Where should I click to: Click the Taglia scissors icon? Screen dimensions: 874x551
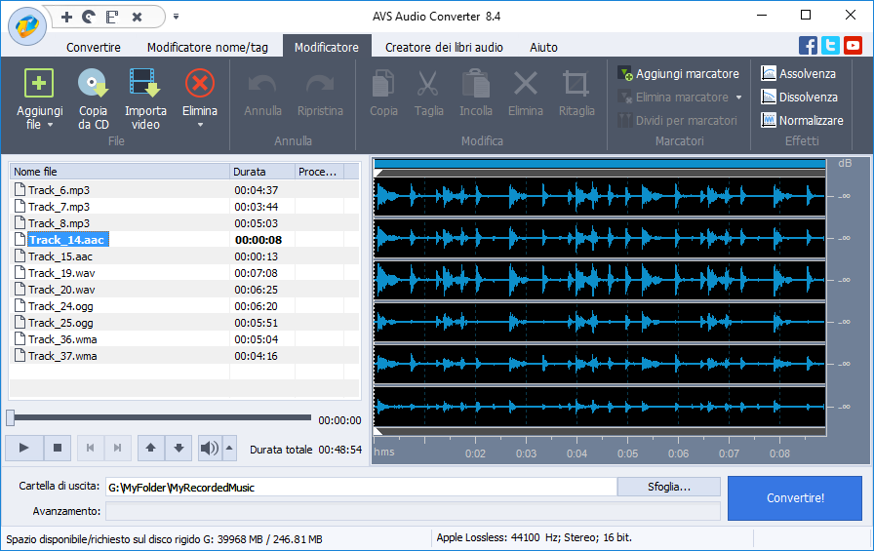click(428, 84)
